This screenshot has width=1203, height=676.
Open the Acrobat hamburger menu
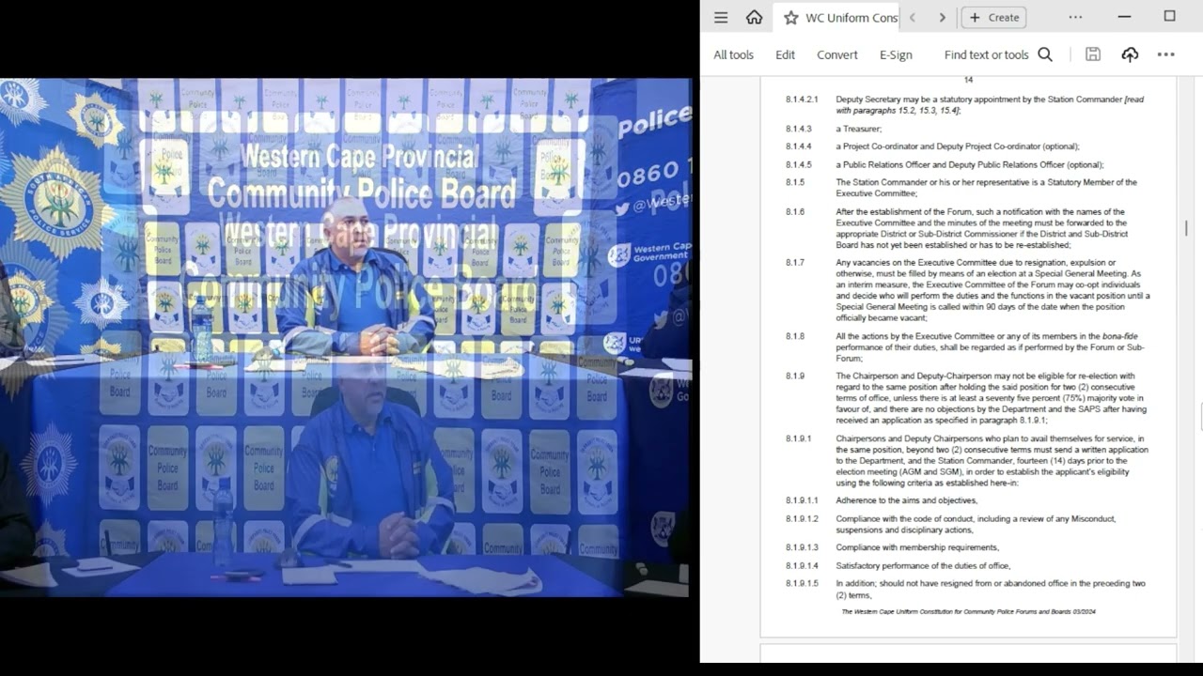(x=721, y=17)
